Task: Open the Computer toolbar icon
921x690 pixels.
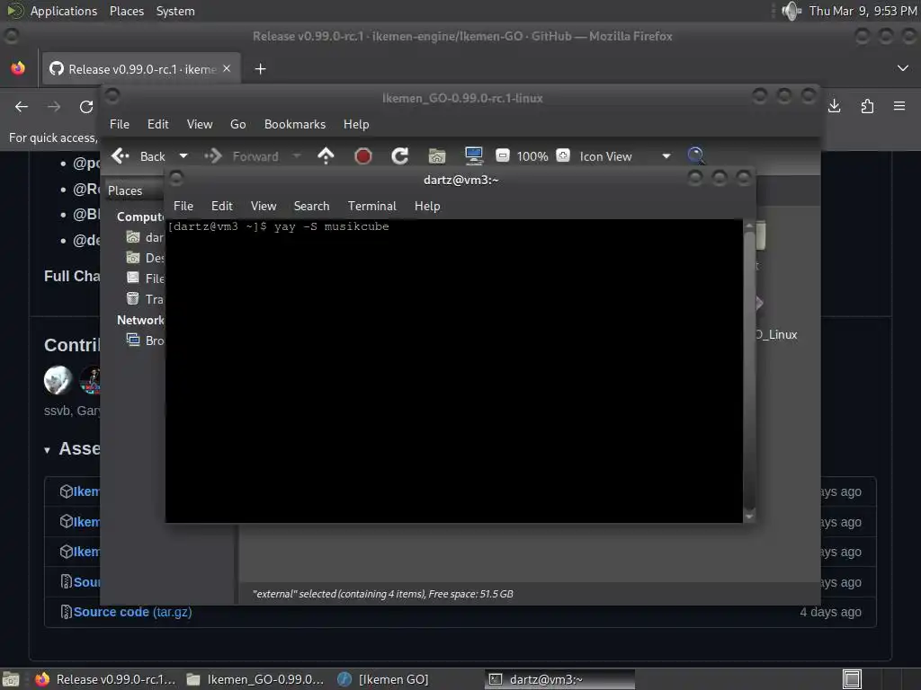Action: click(473, 155)
